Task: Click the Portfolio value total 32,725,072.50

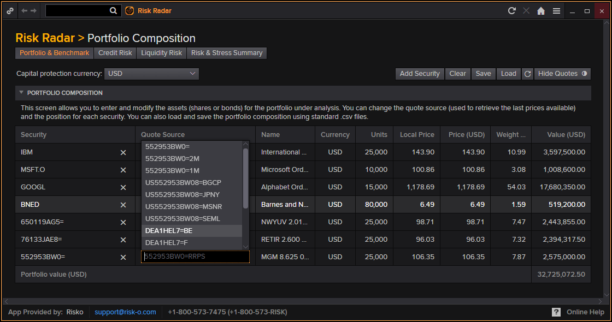Action: point(561,275)
